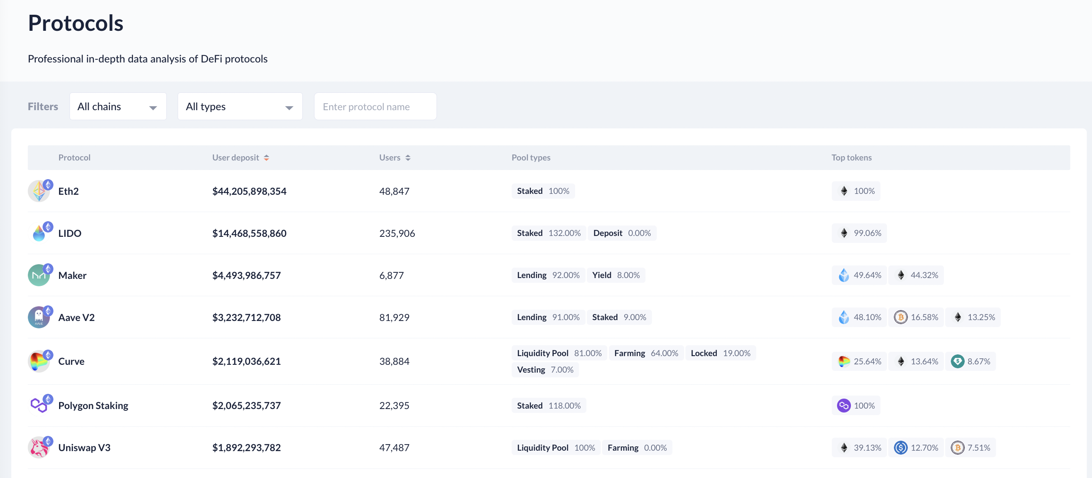Click Polygon Staking's 100% MATIC token chip

click(856, 406)
